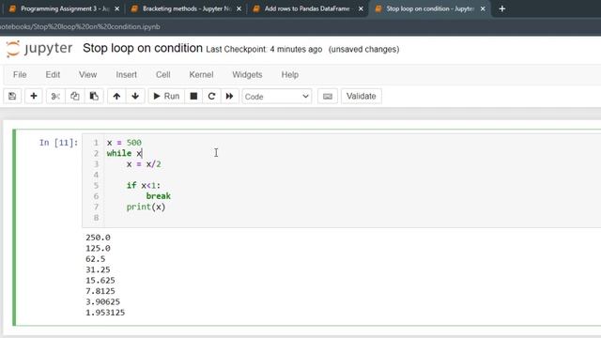The image size is (601, 338).
Task: Open the Kernel menu
Action: click(201, 75)
